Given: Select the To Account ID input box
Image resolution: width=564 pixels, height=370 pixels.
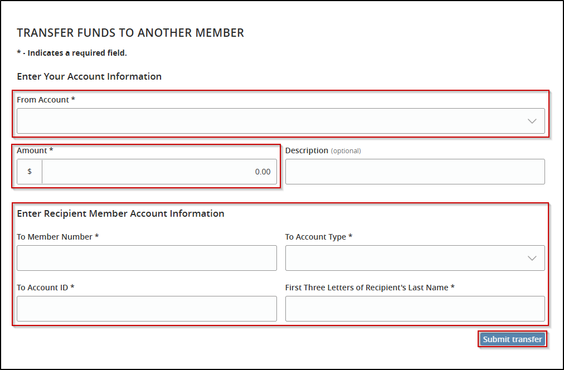Looking at the screenshot, I should coord(147,309).
